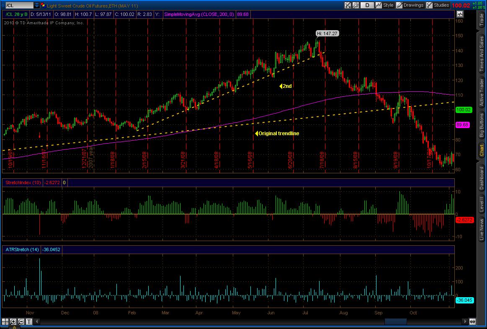Click the R: 2.83 range value

click(x=144, y=14)
